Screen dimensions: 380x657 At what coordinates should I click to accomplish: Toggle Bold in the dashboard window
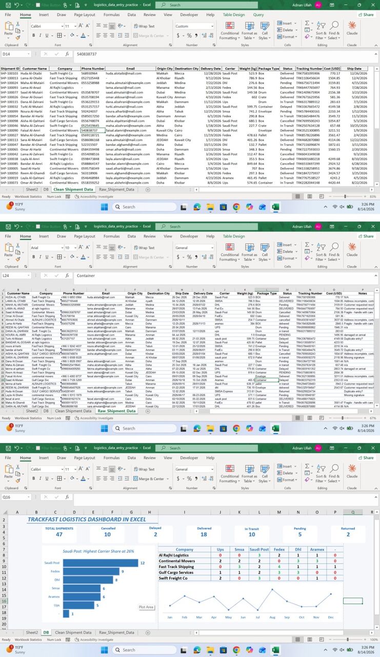34,478
